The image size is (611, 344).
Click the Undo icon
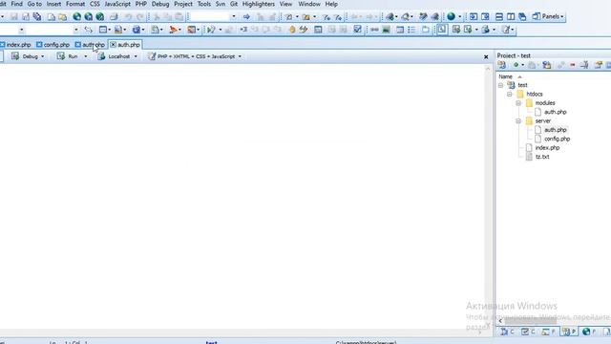(x=128, y=16)
